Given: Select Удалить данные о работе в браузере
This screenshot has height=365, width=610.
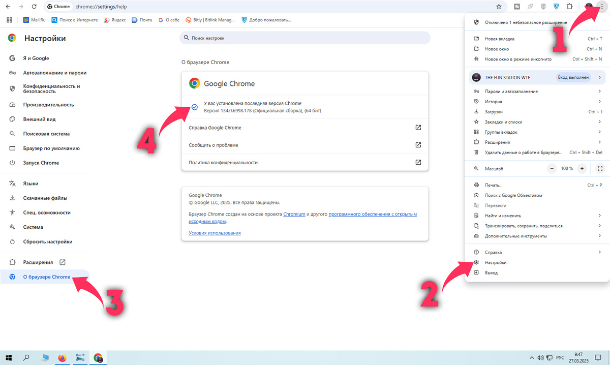Looking at the screenshot, I should coord(537,153).
